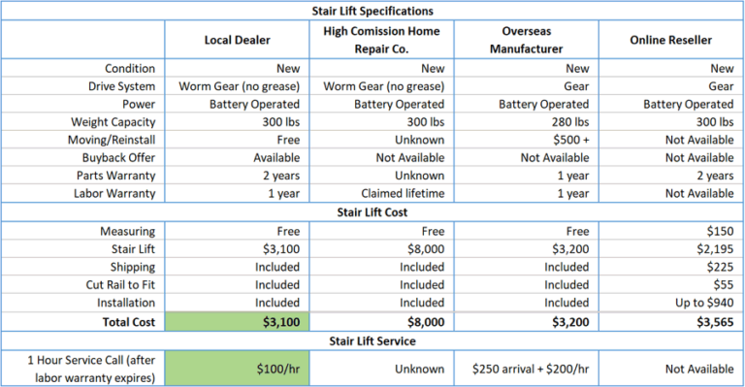Viewport: 745px width, 387px height.
Task: Select the 'Parts Warranty' row label
Action: 116,176
